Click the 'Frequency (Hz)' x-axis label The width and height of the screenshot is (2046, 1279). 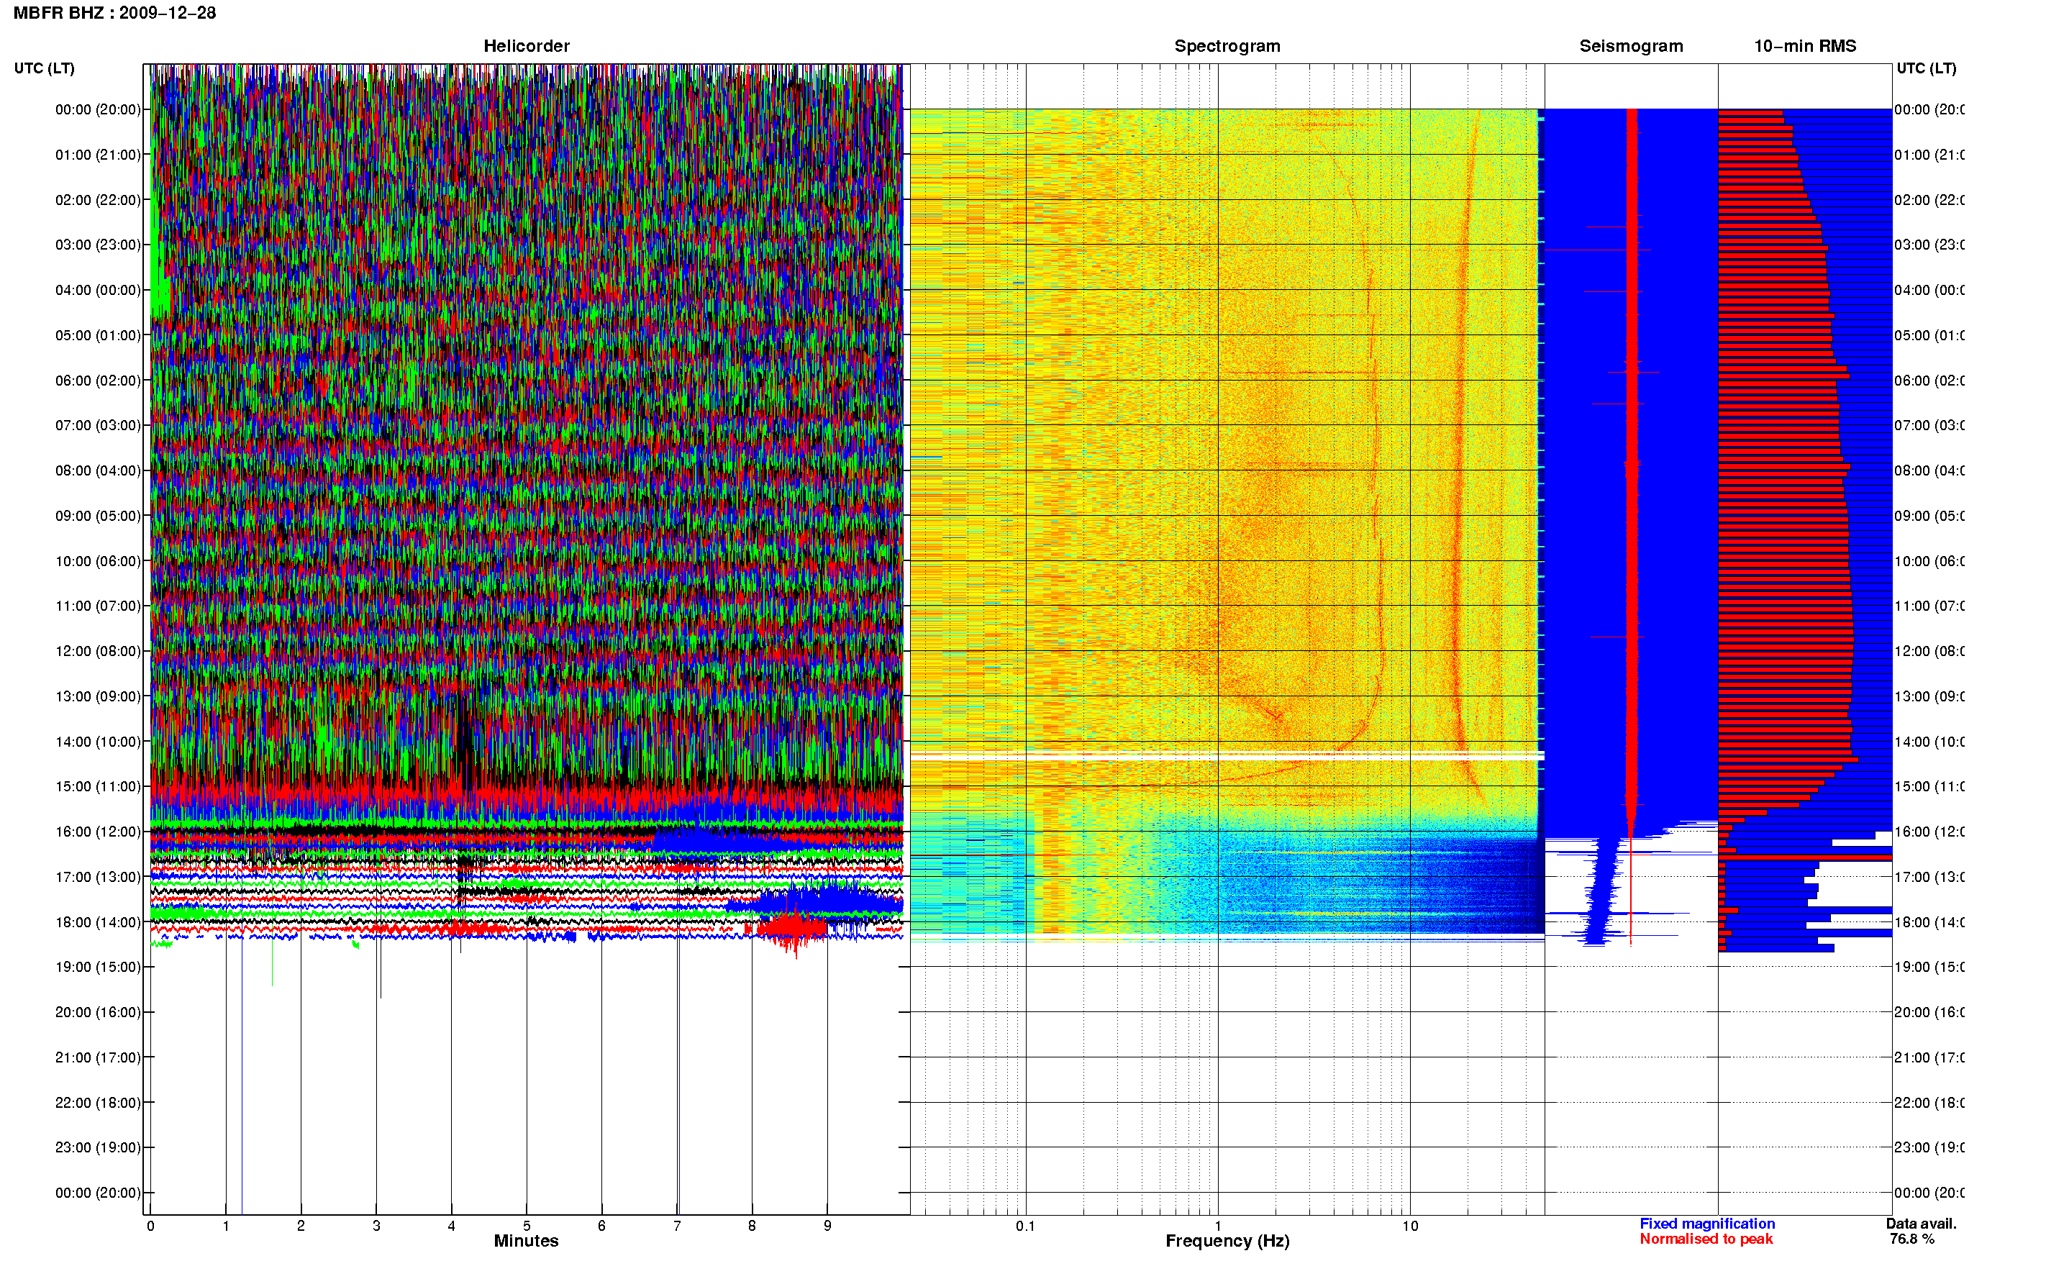tap(1227, 1241)
